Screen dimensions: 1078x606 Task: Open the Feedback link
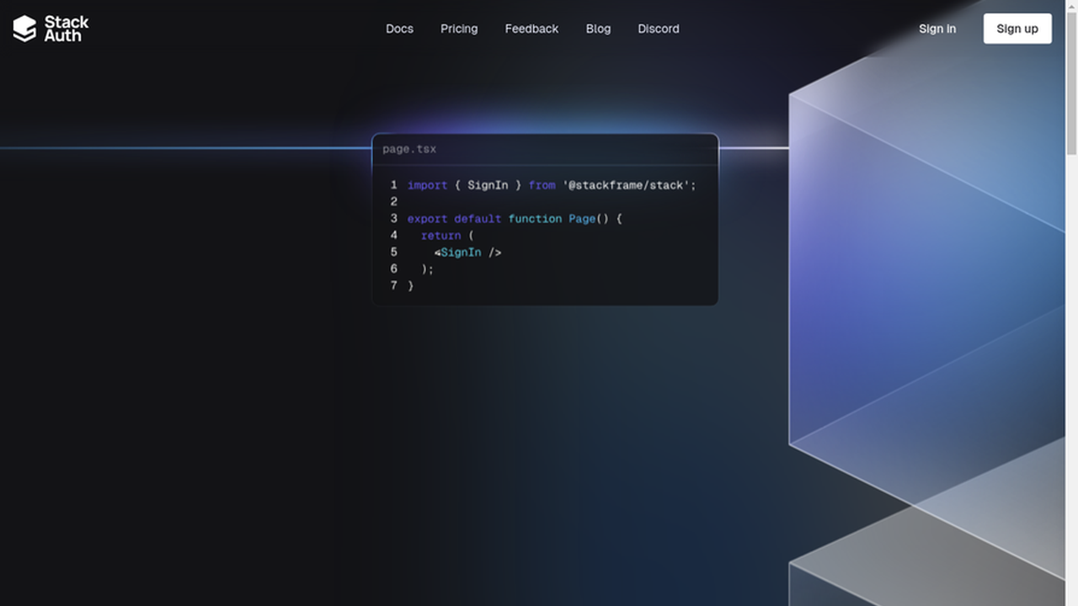pos(531,29)
